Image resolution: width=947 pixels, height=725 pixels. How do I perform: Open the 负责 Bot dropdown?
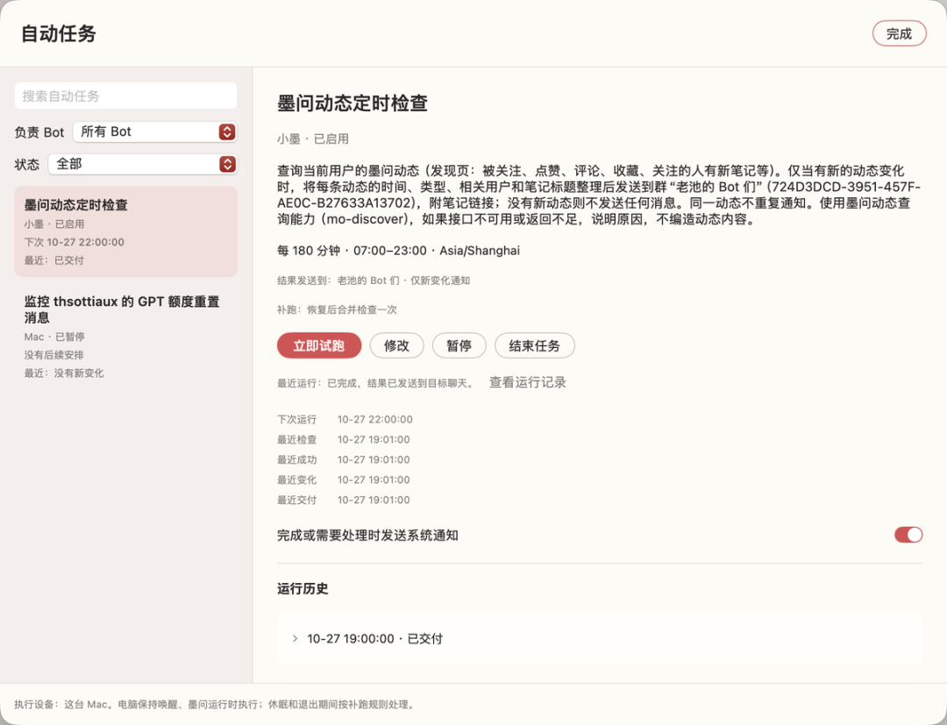[x=154, y=132]
